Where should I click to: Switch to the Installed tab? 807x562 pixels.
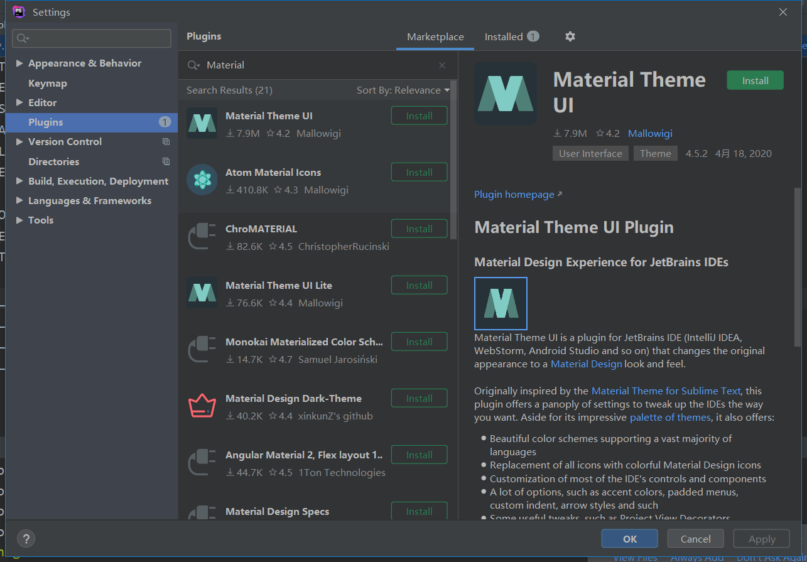(x=504, y=36)
